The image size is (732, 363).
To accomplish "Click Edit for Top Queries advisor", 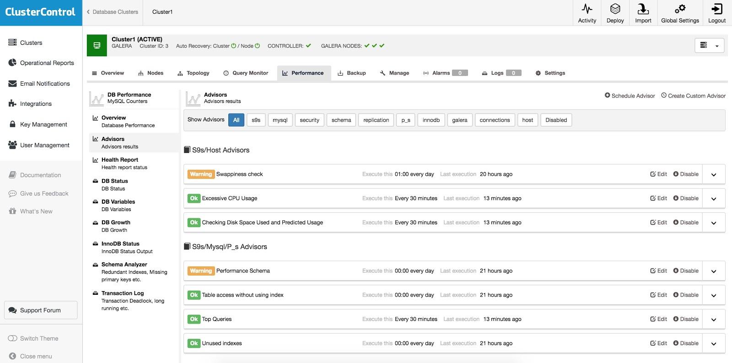I will [658, 319].
